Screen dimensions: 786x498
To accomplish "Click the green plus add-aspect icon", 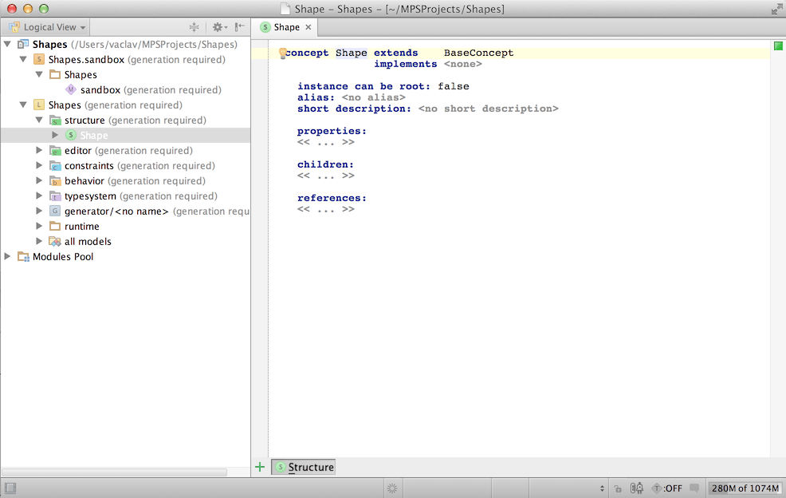I will click(x=260, y=467).
